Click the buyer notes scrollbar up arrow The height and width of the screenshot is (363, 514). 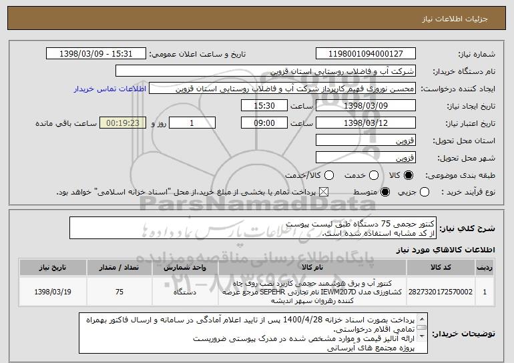click(422, 319)
